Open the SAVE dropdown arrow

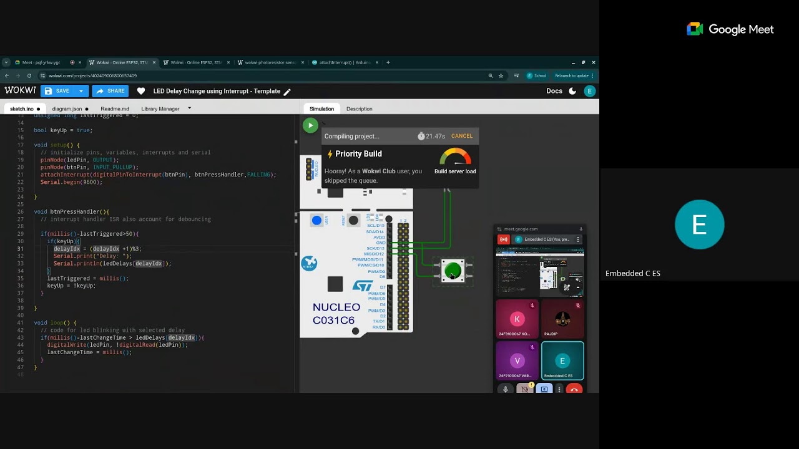pos(81,91)
